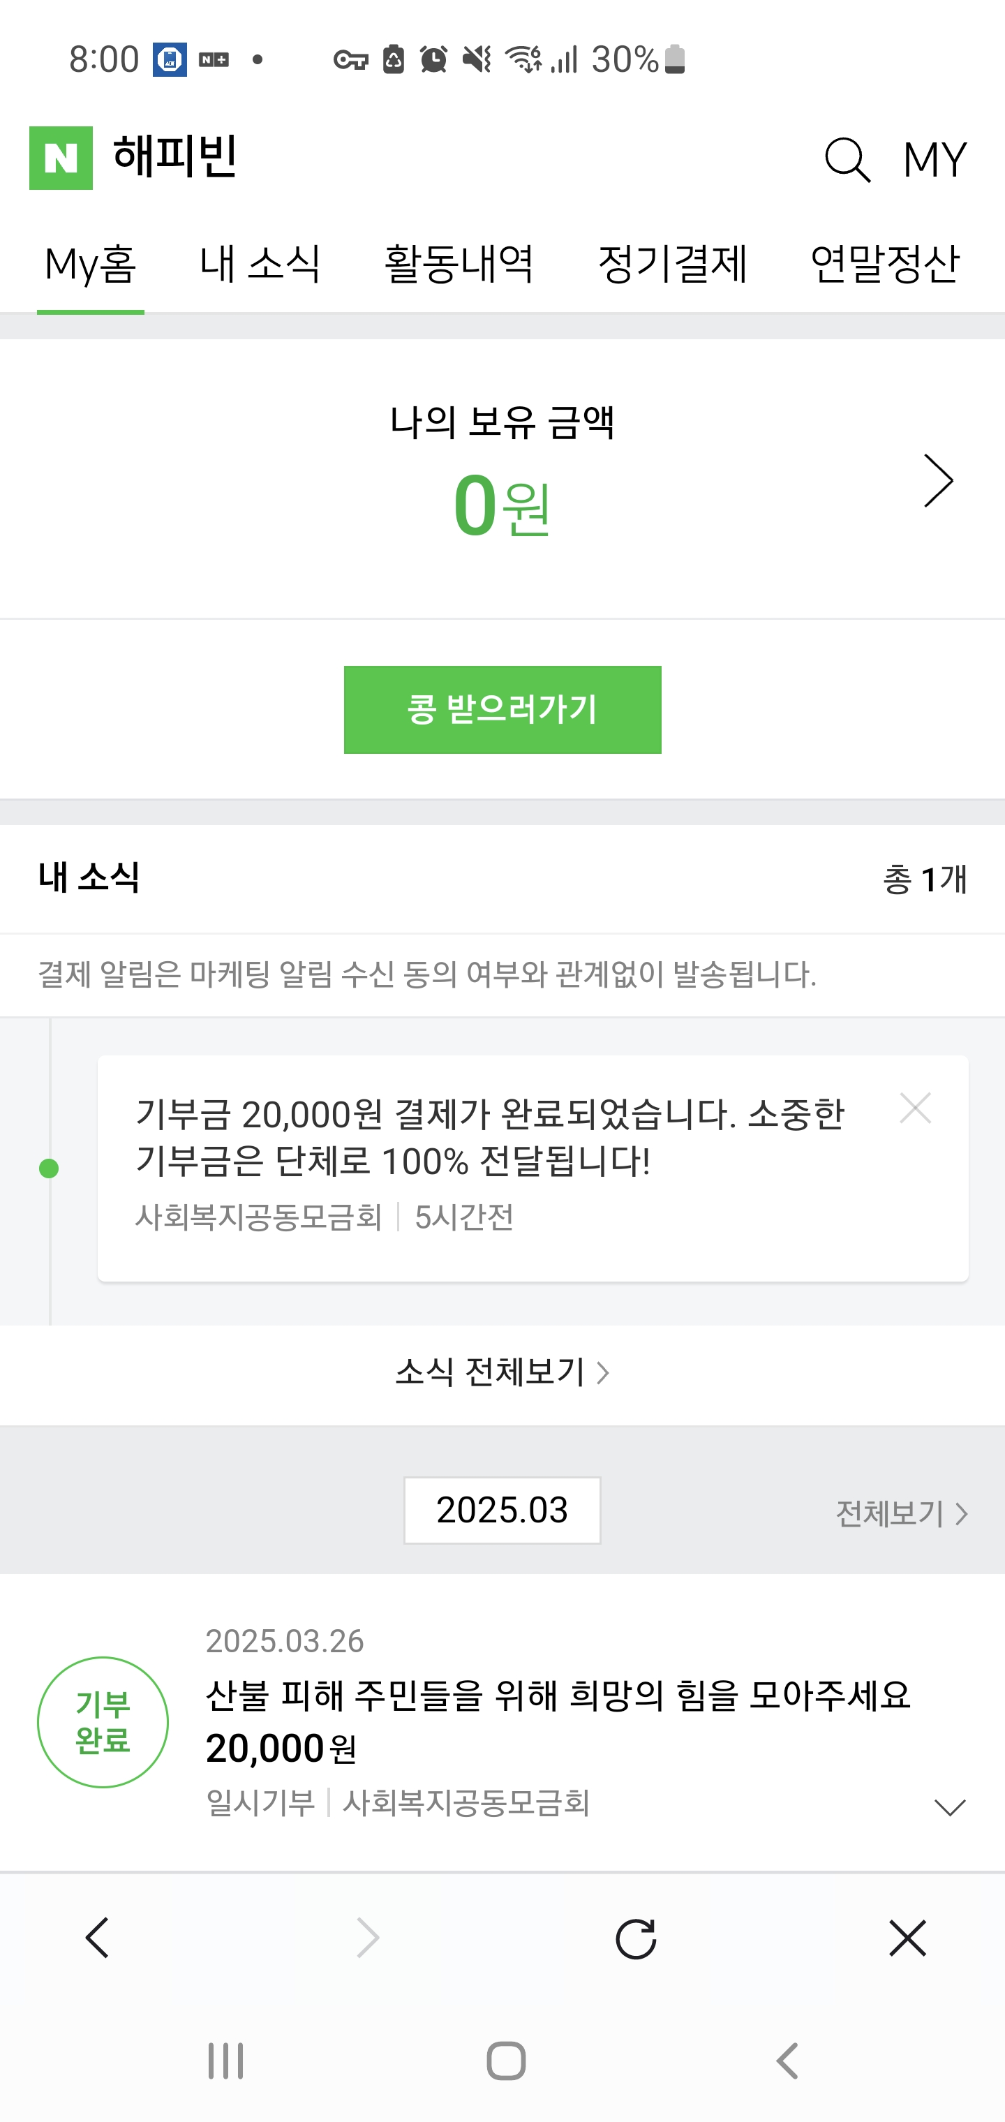Open the 소식 전체보기 link

click(x=502, y=1372)
